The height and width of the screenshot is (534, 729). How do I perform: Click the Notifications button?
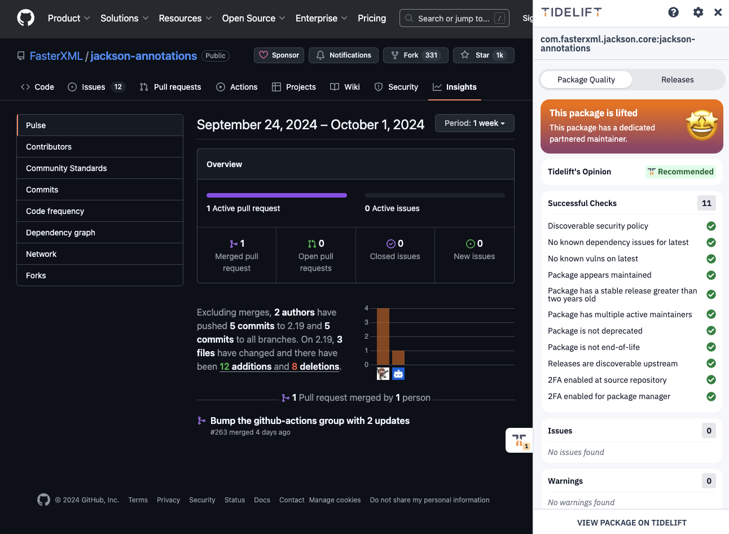[x=344, y=55]
